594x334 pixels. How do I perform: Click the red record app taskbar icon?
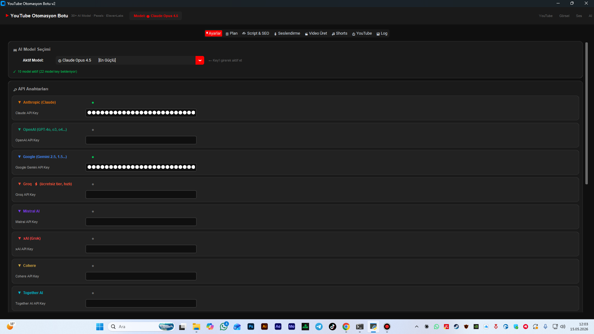coord(387,327)
